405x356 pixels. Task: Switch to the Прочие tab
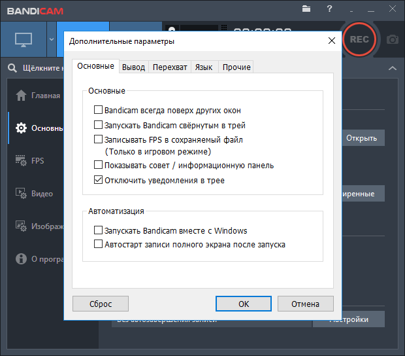tap(236, 67)
